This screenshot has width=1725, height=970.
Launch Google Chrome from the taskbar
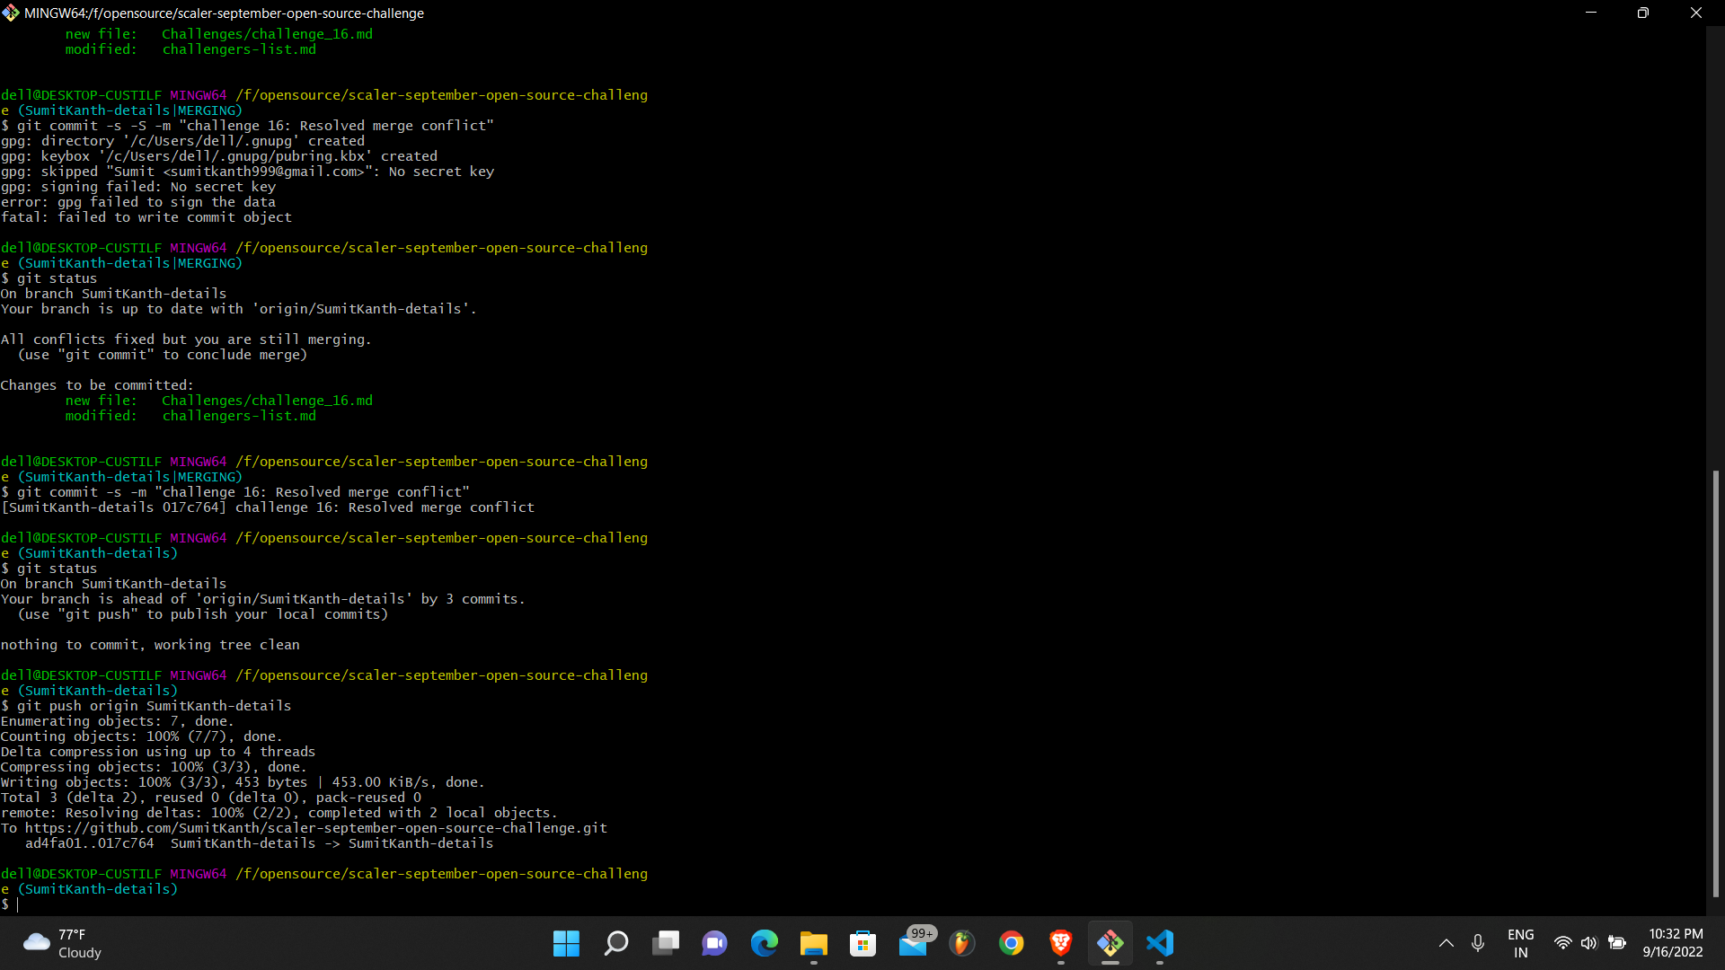1012,944
